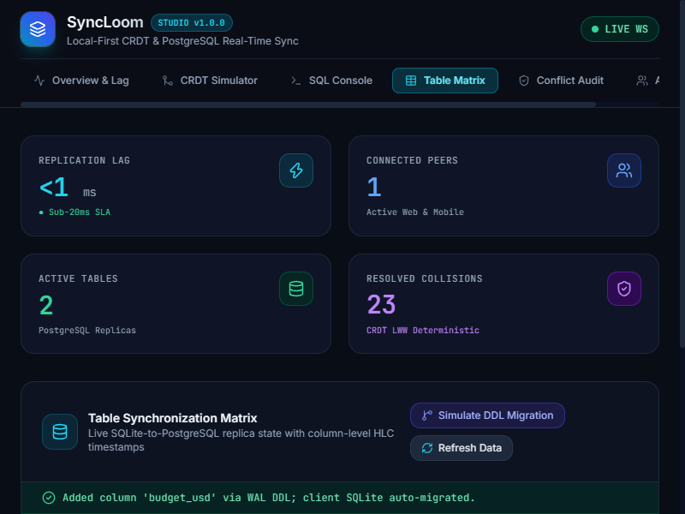Click the Table Synchronization Matrix heading
Image resolution: width=685 pixels, height=514 pixels.
(x=173, y=418)
